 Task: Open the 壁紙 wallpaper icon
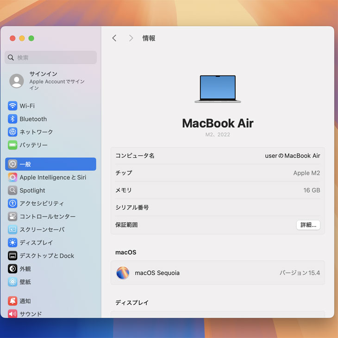[13, 282]
